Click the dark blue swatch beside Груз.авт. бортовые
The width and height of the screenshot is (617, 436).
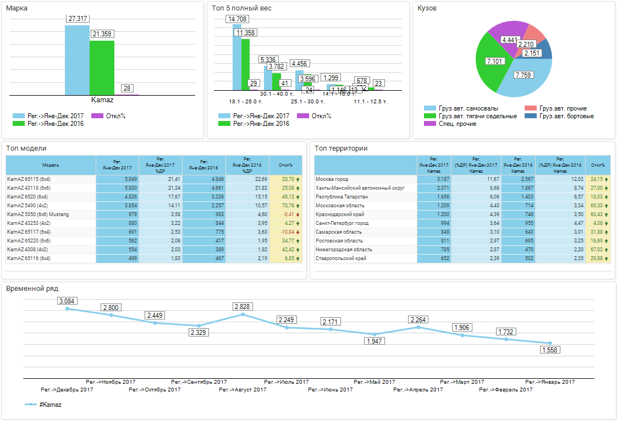531,116
